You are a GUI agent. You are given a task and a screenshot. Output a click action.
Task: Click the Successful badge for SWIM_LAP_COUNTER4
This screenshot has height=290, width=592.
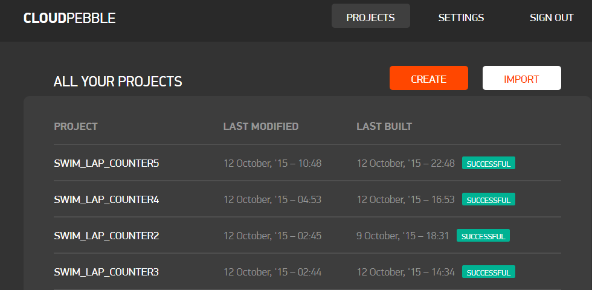tap(489, 199)
